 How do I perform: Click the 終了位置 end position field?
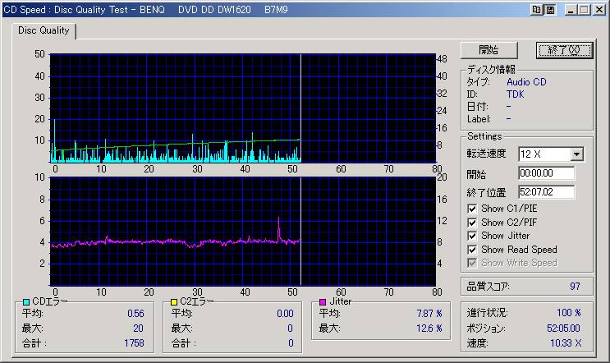[546, 192]
